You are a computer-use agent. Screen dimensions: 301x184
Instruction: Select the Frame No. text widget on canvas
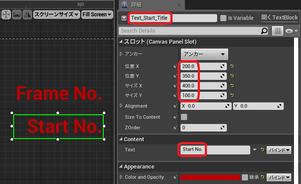pos(59,94)
